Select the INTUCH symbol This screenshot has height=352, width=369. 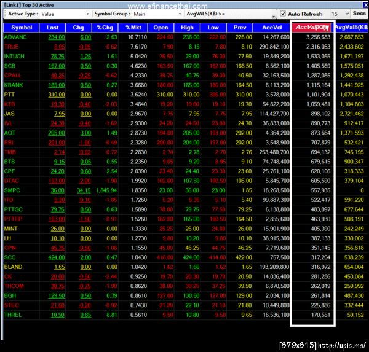14,57
